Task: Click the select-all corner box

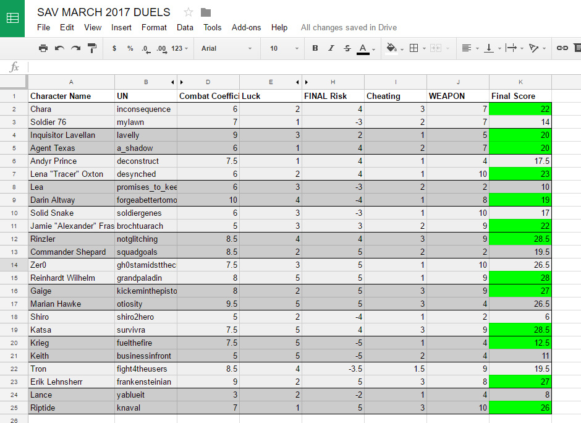Action: [x=14, y=82]
